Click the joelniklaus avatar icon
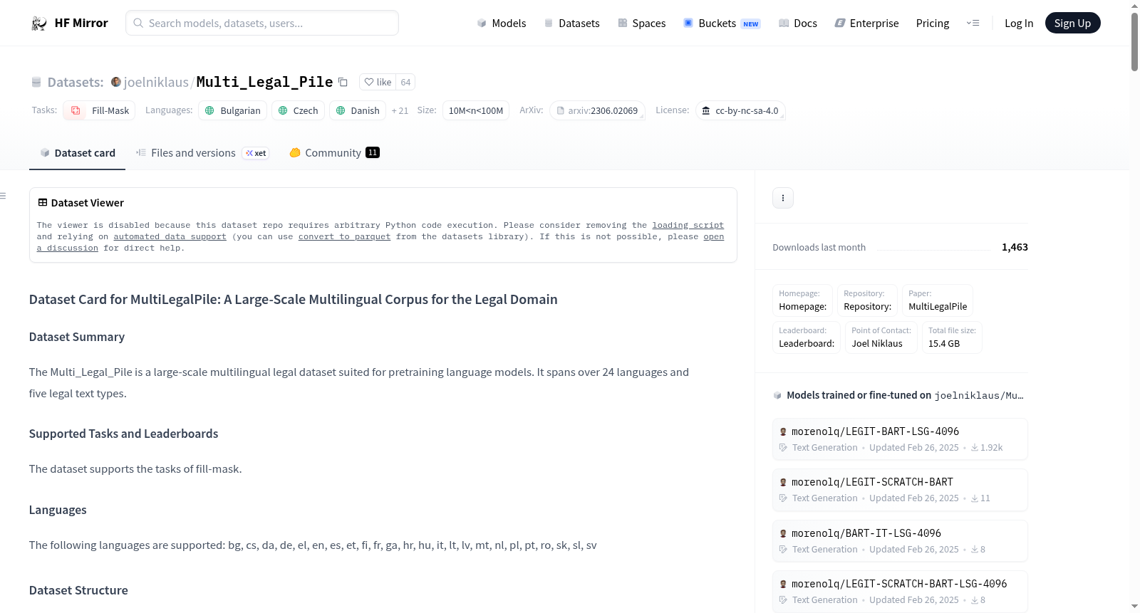Screen dimensions: 1140x613 coord(116,82)
